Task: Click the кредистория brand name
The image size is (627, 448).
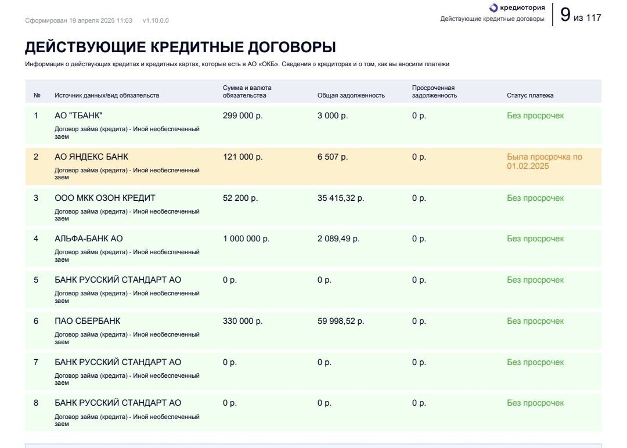Action: (522, 8)
